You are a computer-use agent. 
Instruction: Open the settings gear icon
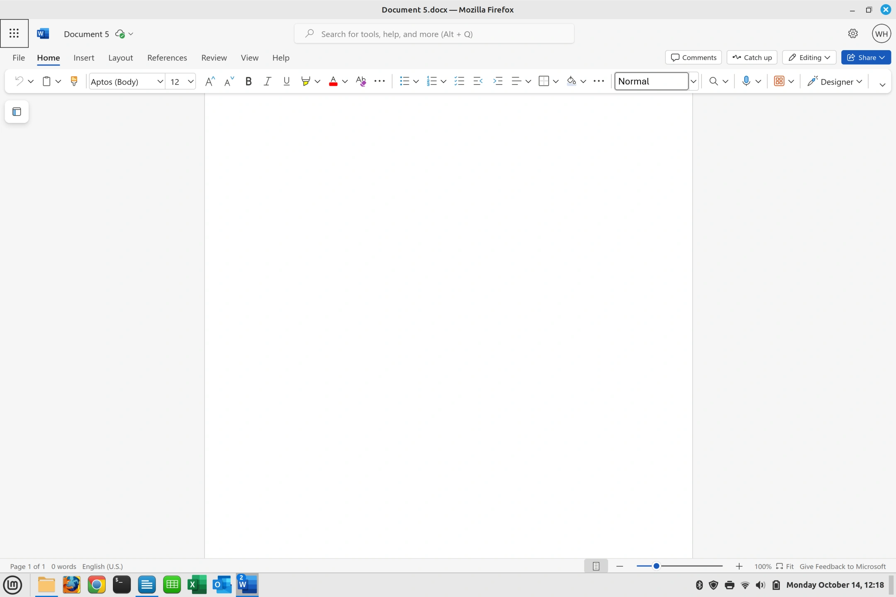tap(853, 34)
